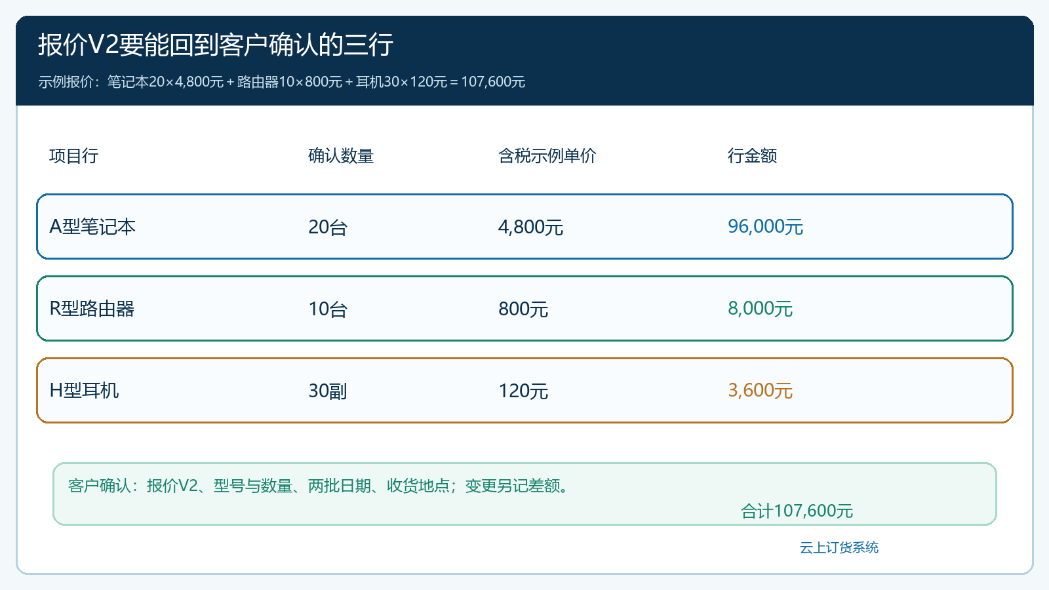Click the 4,800元 unit price

click(531, 227)
